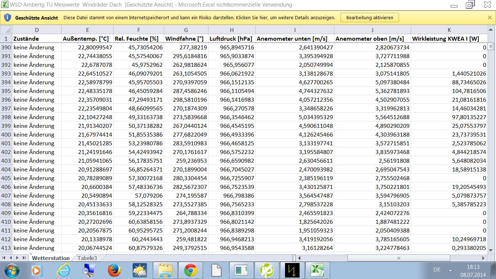Select row header 400
The width and height of the screenshot is (496, 279).
coord(6,134)
